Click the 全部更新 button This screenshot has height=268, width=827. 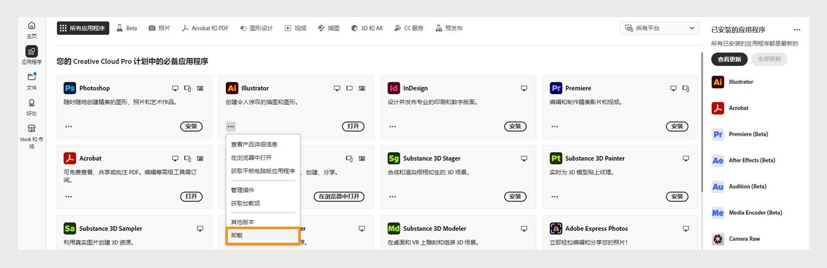tap(769, 59)
